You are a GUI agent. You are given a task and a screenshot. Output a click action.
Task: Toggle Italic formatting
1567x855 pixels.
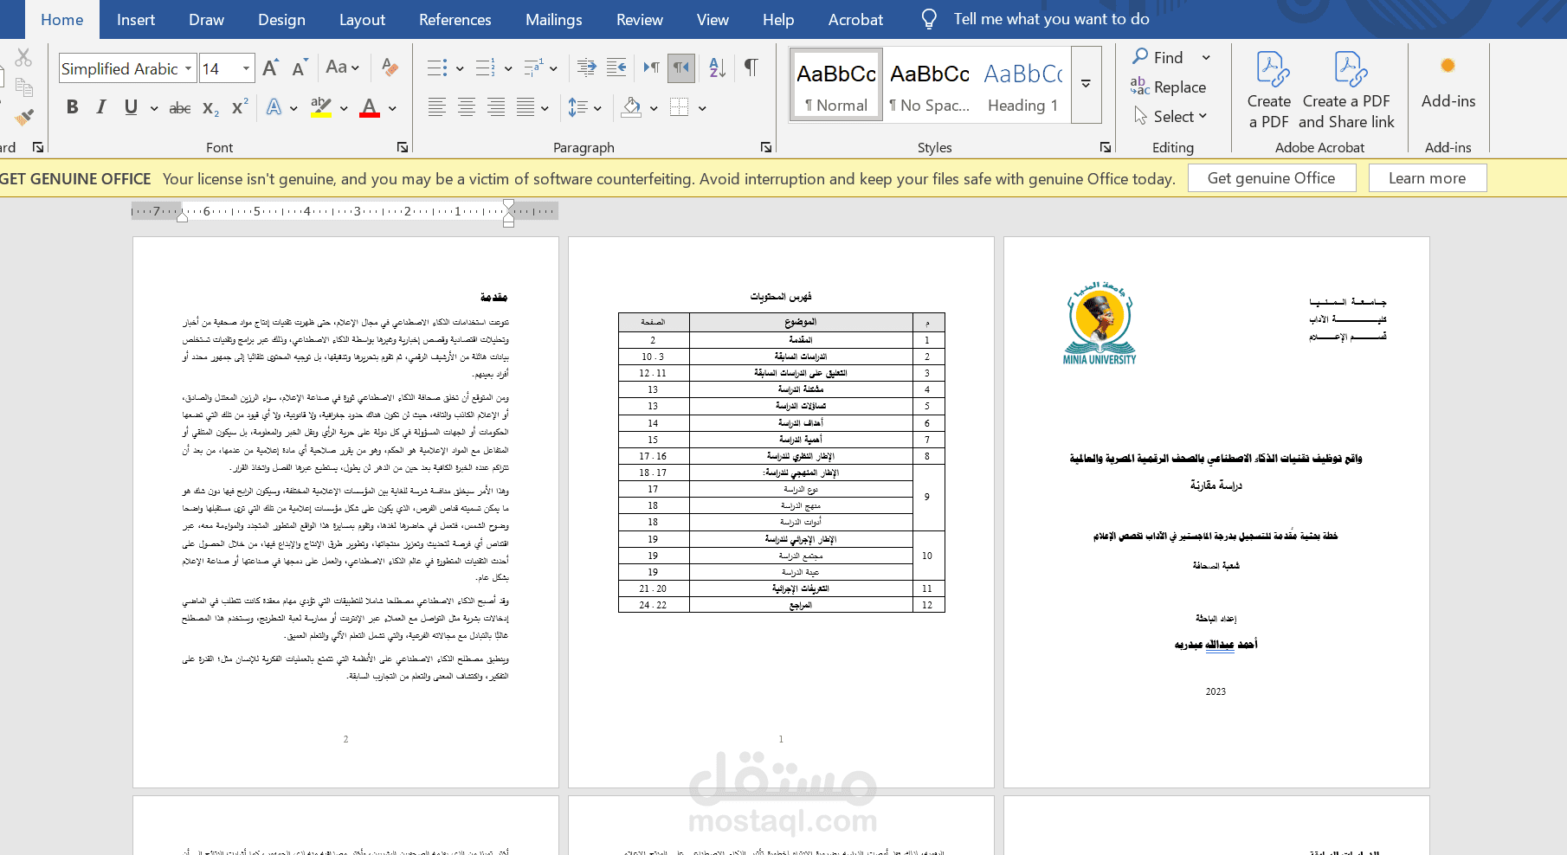[101, 107]
